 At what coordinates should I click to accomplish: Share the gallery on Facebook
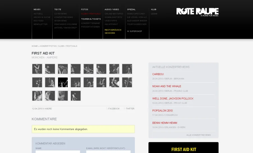click(114, 109)
